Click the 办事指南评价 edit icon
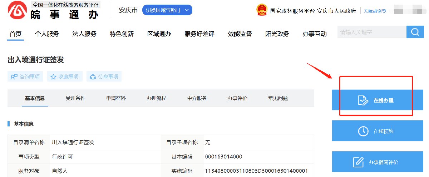 [x=358, y=162]
